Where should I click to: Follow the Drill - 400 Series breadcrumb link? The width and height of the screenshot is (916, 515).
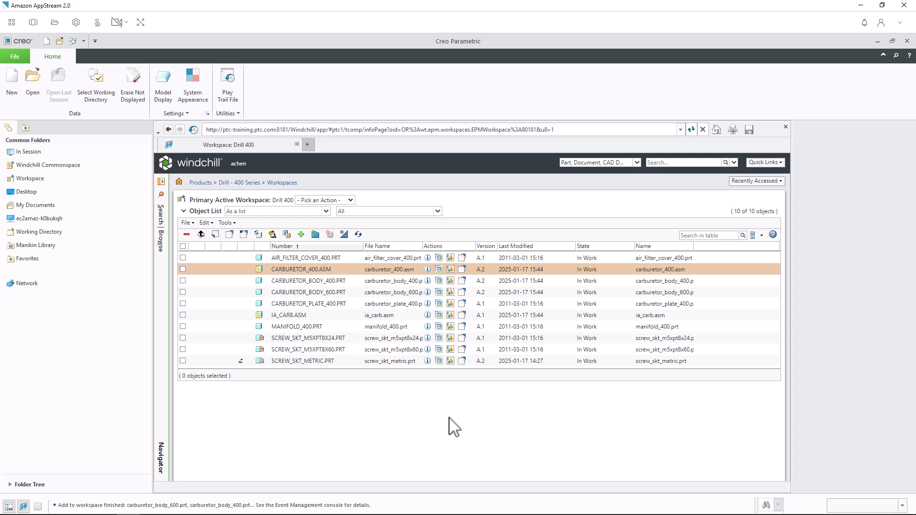(x=239, y=183)
